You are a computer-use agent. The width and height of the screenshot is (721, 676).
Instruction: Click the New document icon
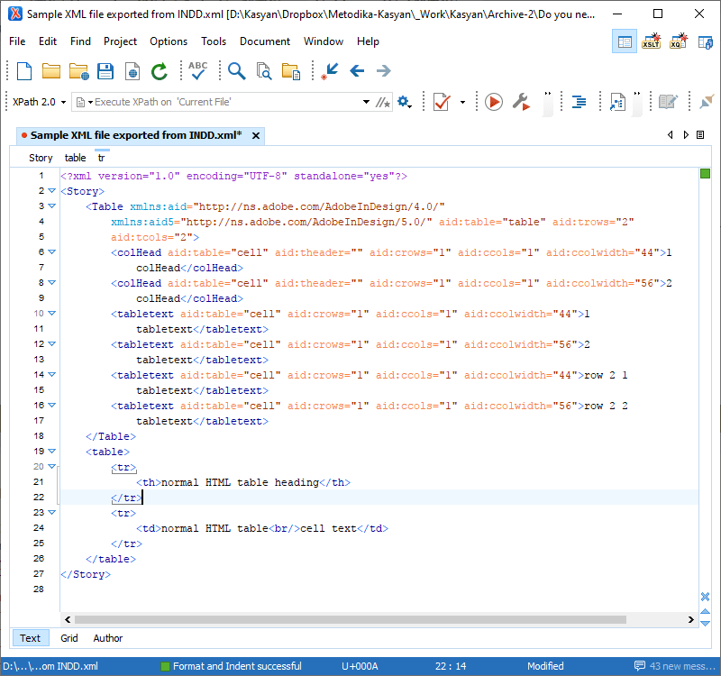pyautogui.click(x=24, y=71)
